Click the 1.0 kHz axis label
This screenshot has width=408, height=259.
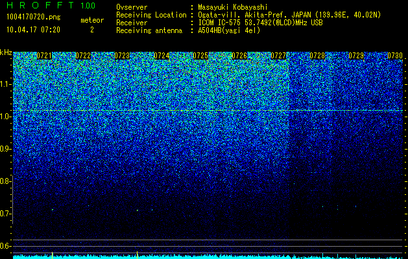click(5, 117)
